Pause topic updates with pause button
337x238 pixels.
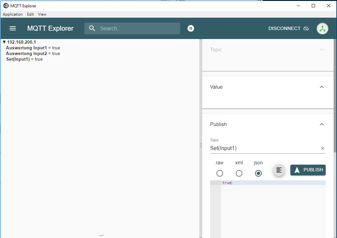[190, 28]
